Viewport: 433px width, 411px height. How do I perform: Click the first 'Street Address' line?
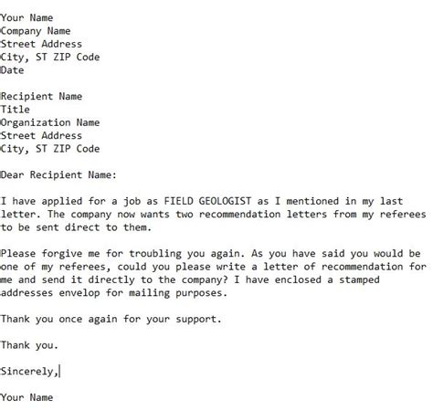(x=41, y=44)
